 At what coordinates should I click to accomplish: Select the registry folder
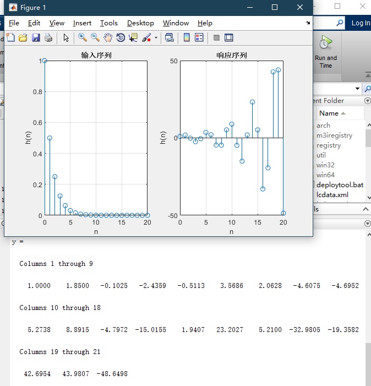tap(329, 145)
